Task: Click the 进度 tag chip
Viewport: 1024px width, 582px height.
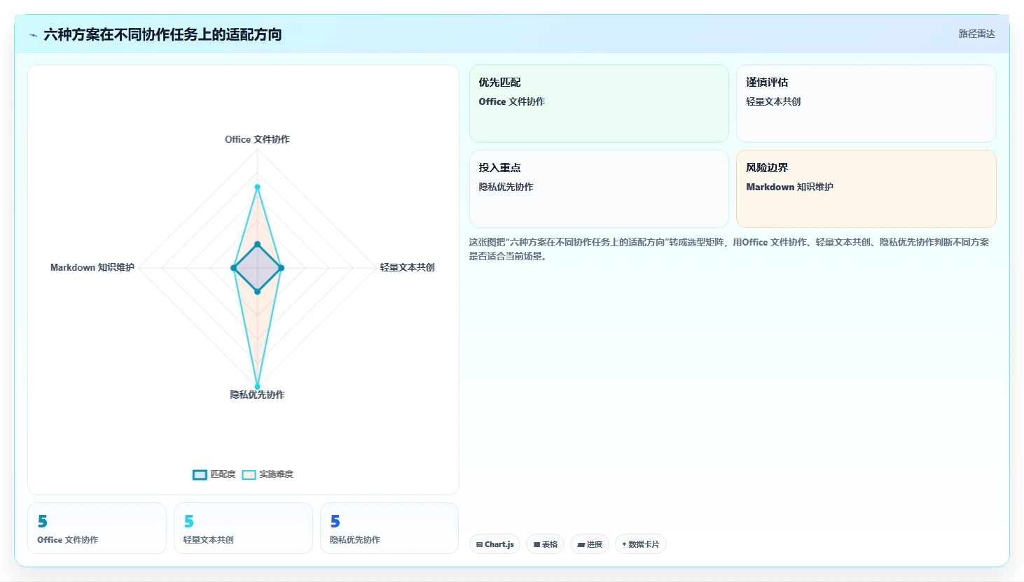Action: (x=590, y=544)
